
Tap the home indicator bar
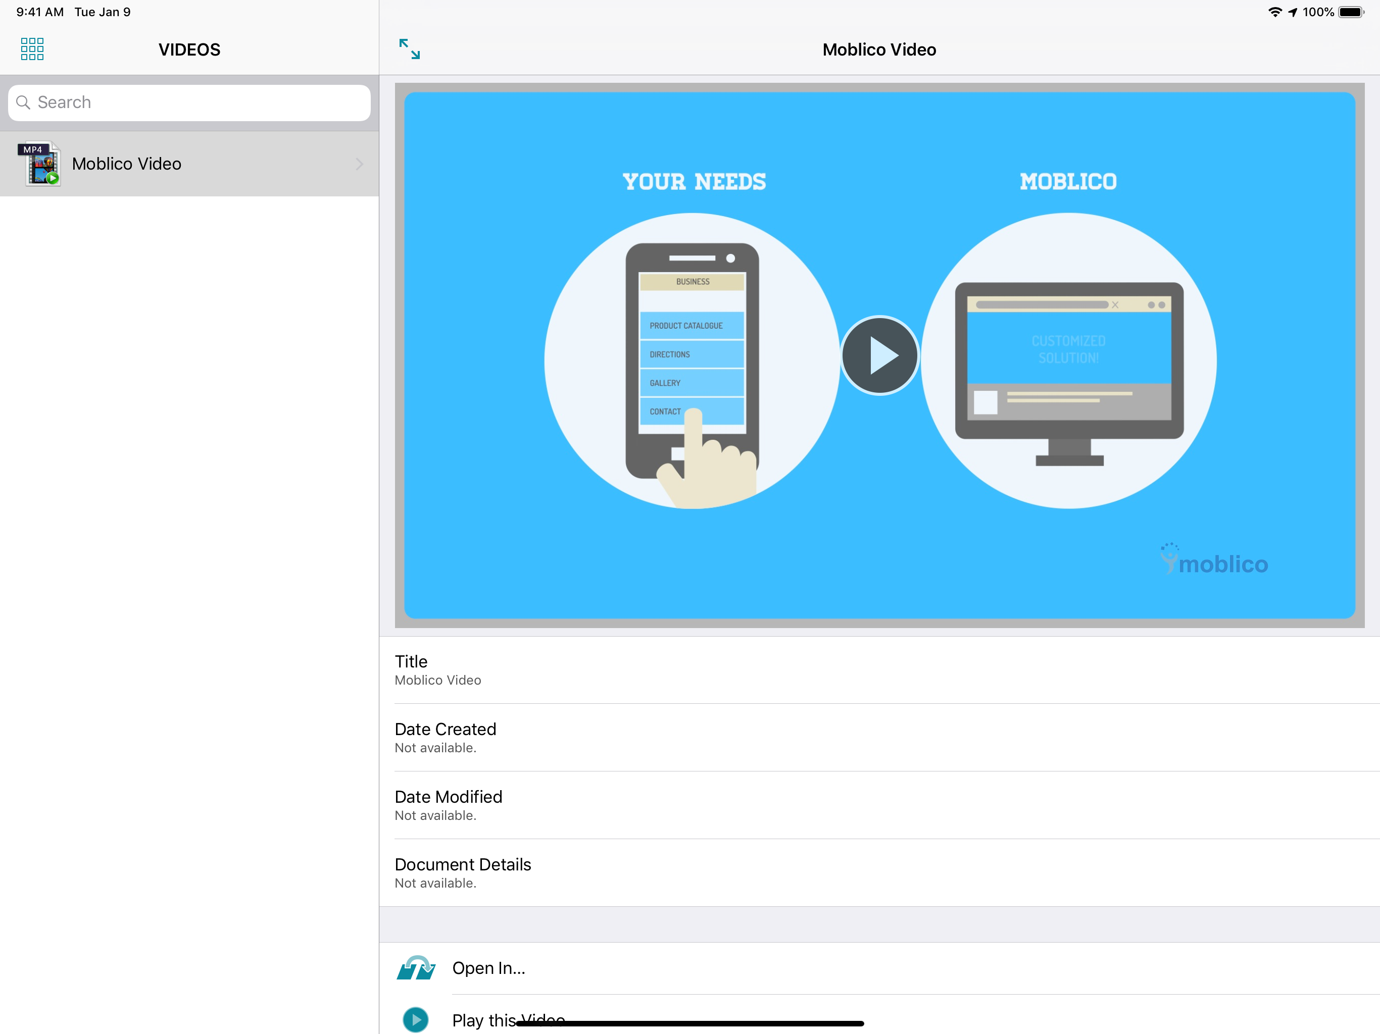point(690,1023)
